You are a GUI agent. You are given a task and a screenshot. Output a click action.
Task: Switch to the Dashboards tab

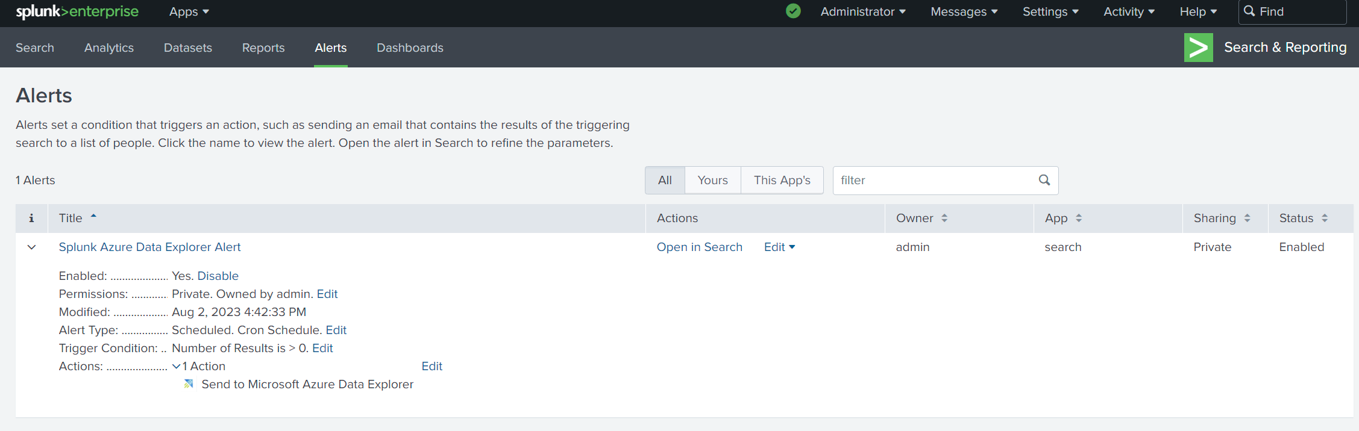tap(410, 48)
